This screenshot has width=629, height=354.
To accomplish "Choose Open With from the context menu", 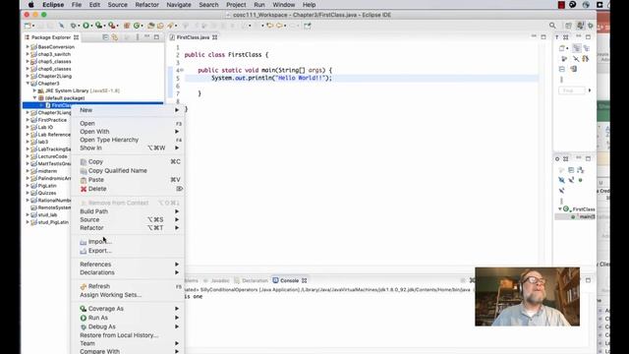I will pyautogui.click(x=128, y=132).
